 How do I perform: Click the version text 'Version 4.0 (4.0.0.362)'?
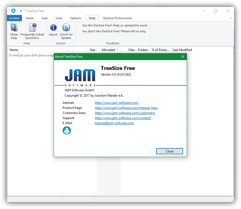tap(116, 74)
